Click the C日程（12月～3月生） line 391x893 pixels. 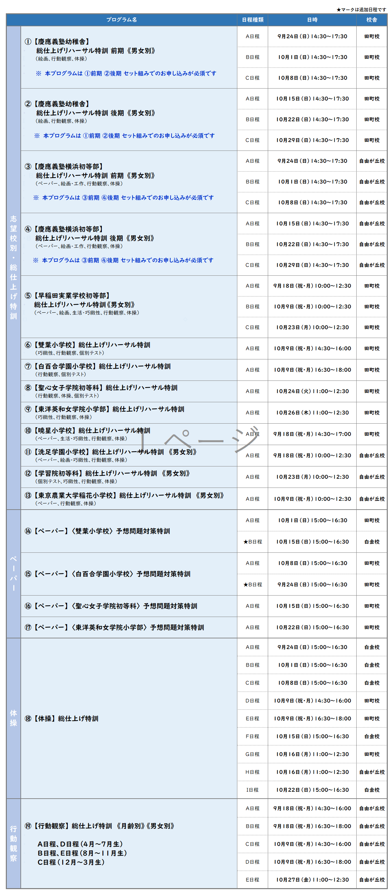(x=71, y=862)
